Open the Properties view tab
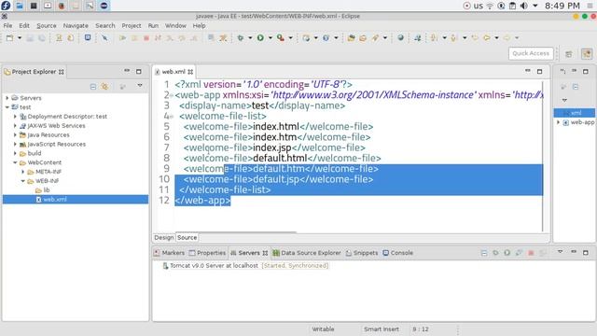Image resolution: width=597 pixels, height=336 pixels. coord(207,253)
